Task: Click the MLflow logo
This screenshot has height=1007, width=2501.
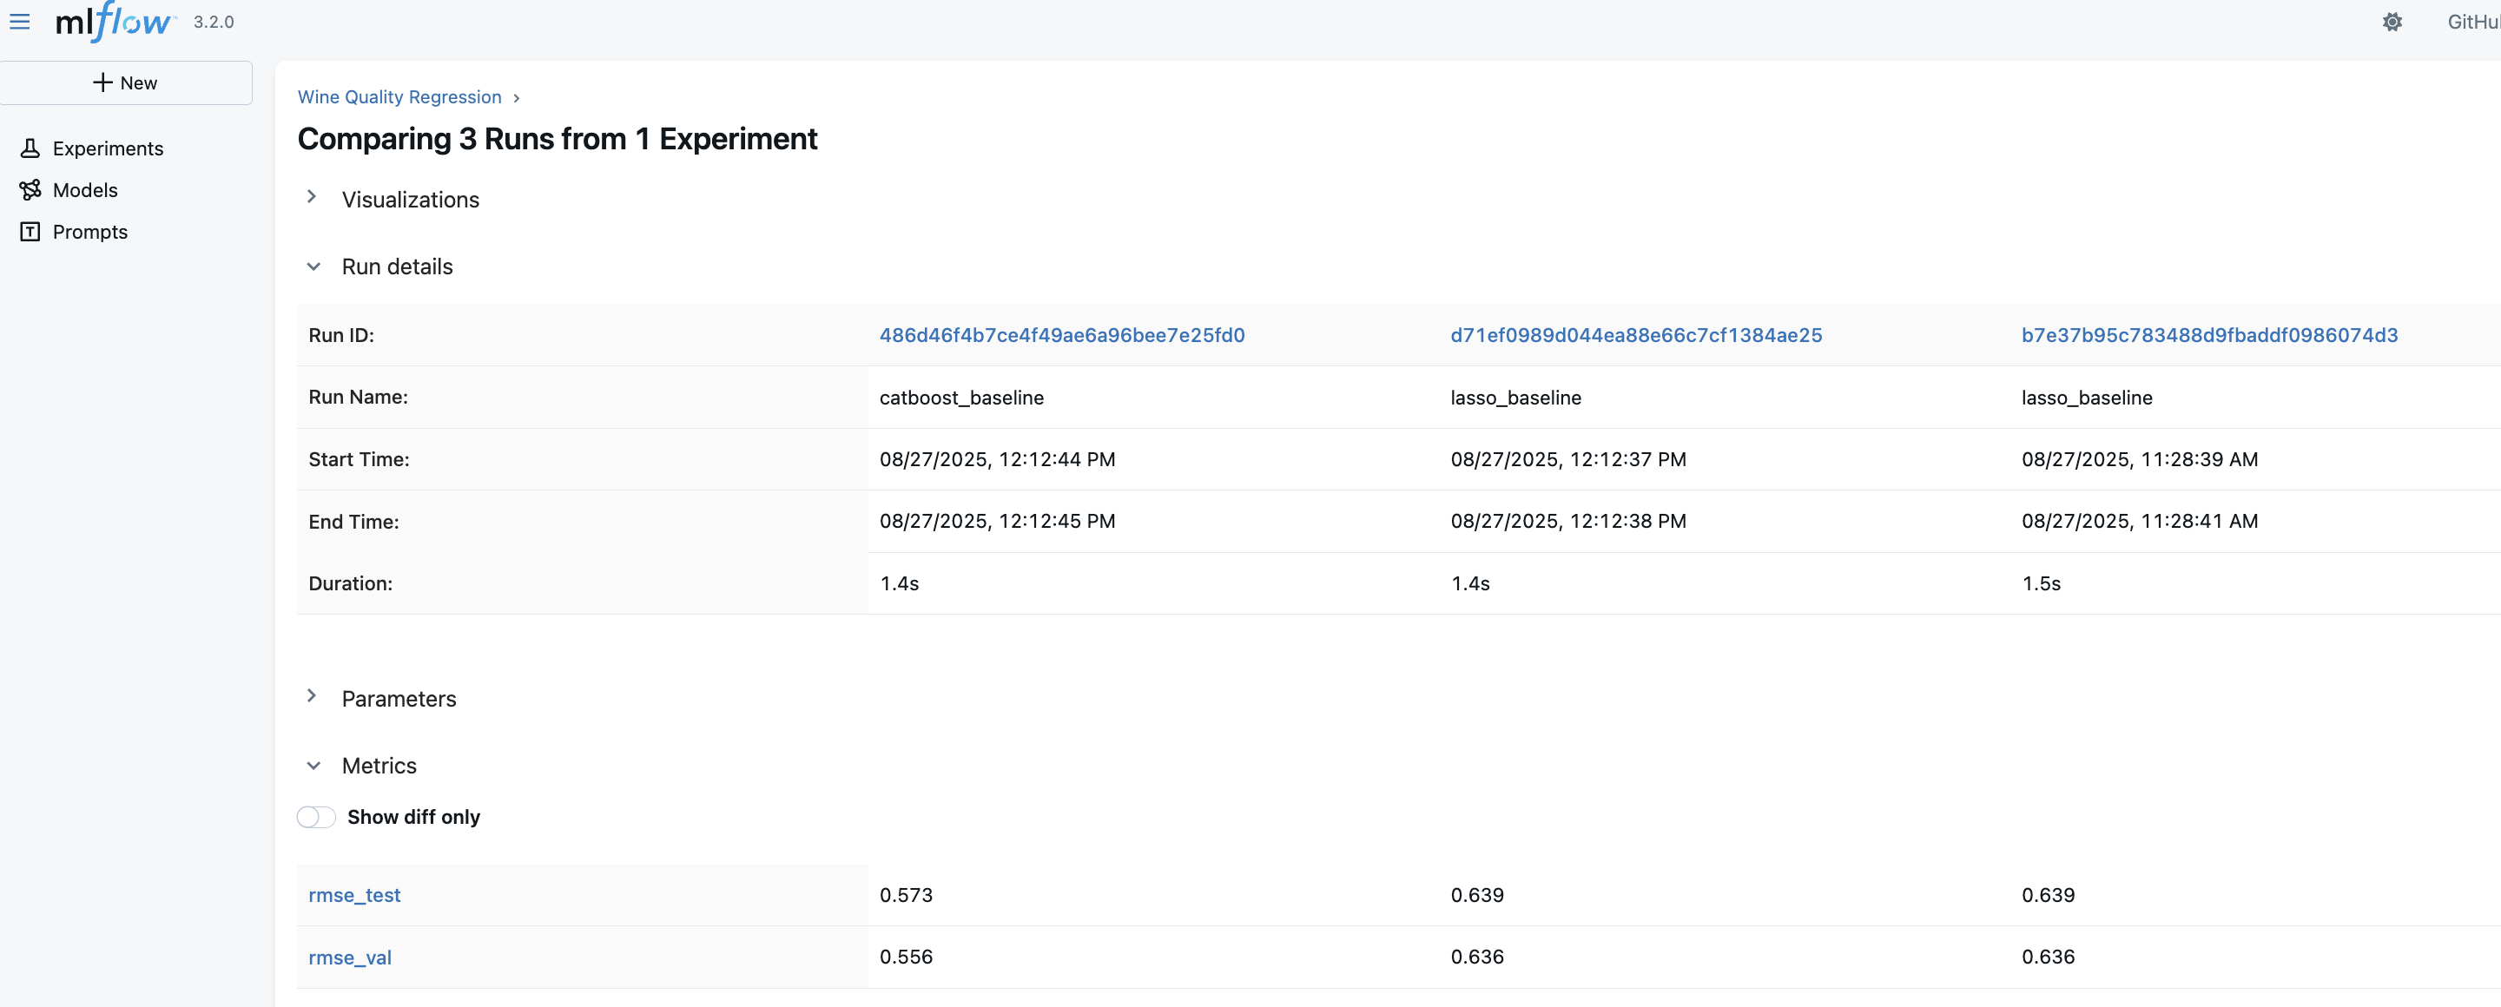Action: [x=114, y=22]
